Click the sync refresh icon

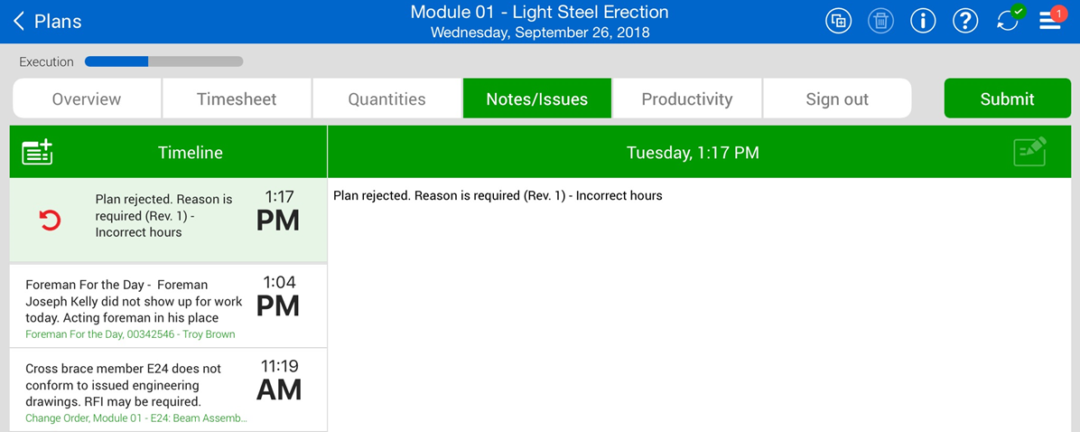point(1008,21)
